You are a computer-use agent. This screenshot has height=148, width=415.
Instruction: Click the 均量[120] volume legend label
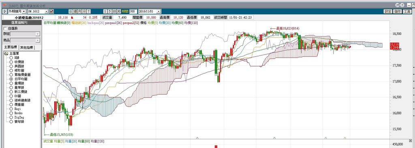(97, 142)
